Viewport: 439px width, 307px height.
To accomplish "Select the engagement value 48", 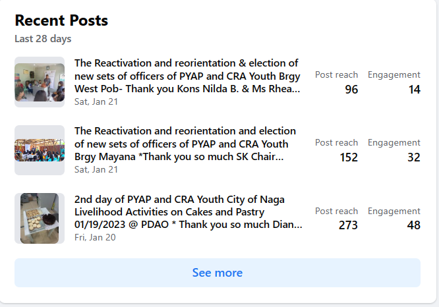I will 413,225.
